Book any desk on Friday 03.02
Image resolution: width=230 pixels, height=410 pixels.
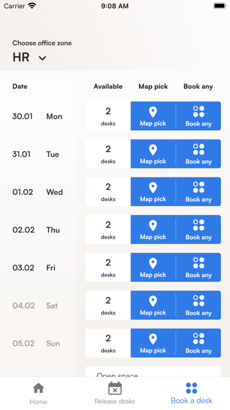(198, 267)
